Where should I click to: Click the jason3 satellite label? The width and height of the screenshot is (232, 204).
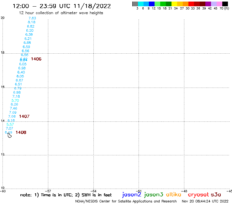tap(154, 195)
